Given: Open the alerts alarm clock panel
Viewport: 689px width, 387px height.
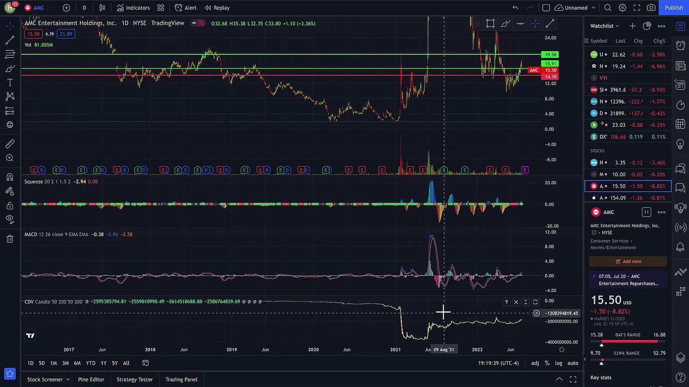Looking at the screenshot, I should 680,46.
